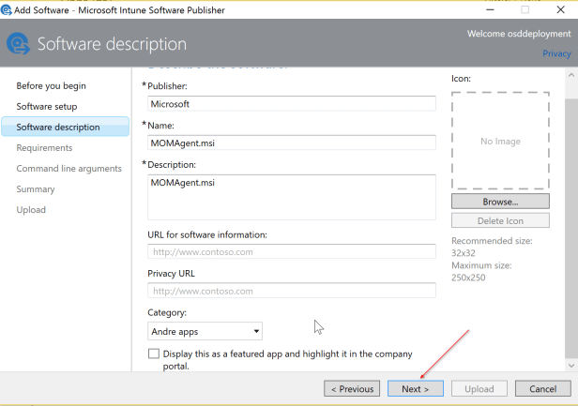Open the Requirements step
The width and height of the screenshot is (578, 406).
[44, 148]
